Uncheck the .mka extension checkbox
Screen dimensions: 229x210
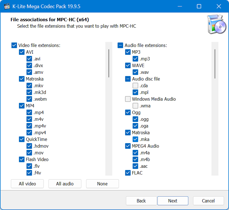coord(135,139)
